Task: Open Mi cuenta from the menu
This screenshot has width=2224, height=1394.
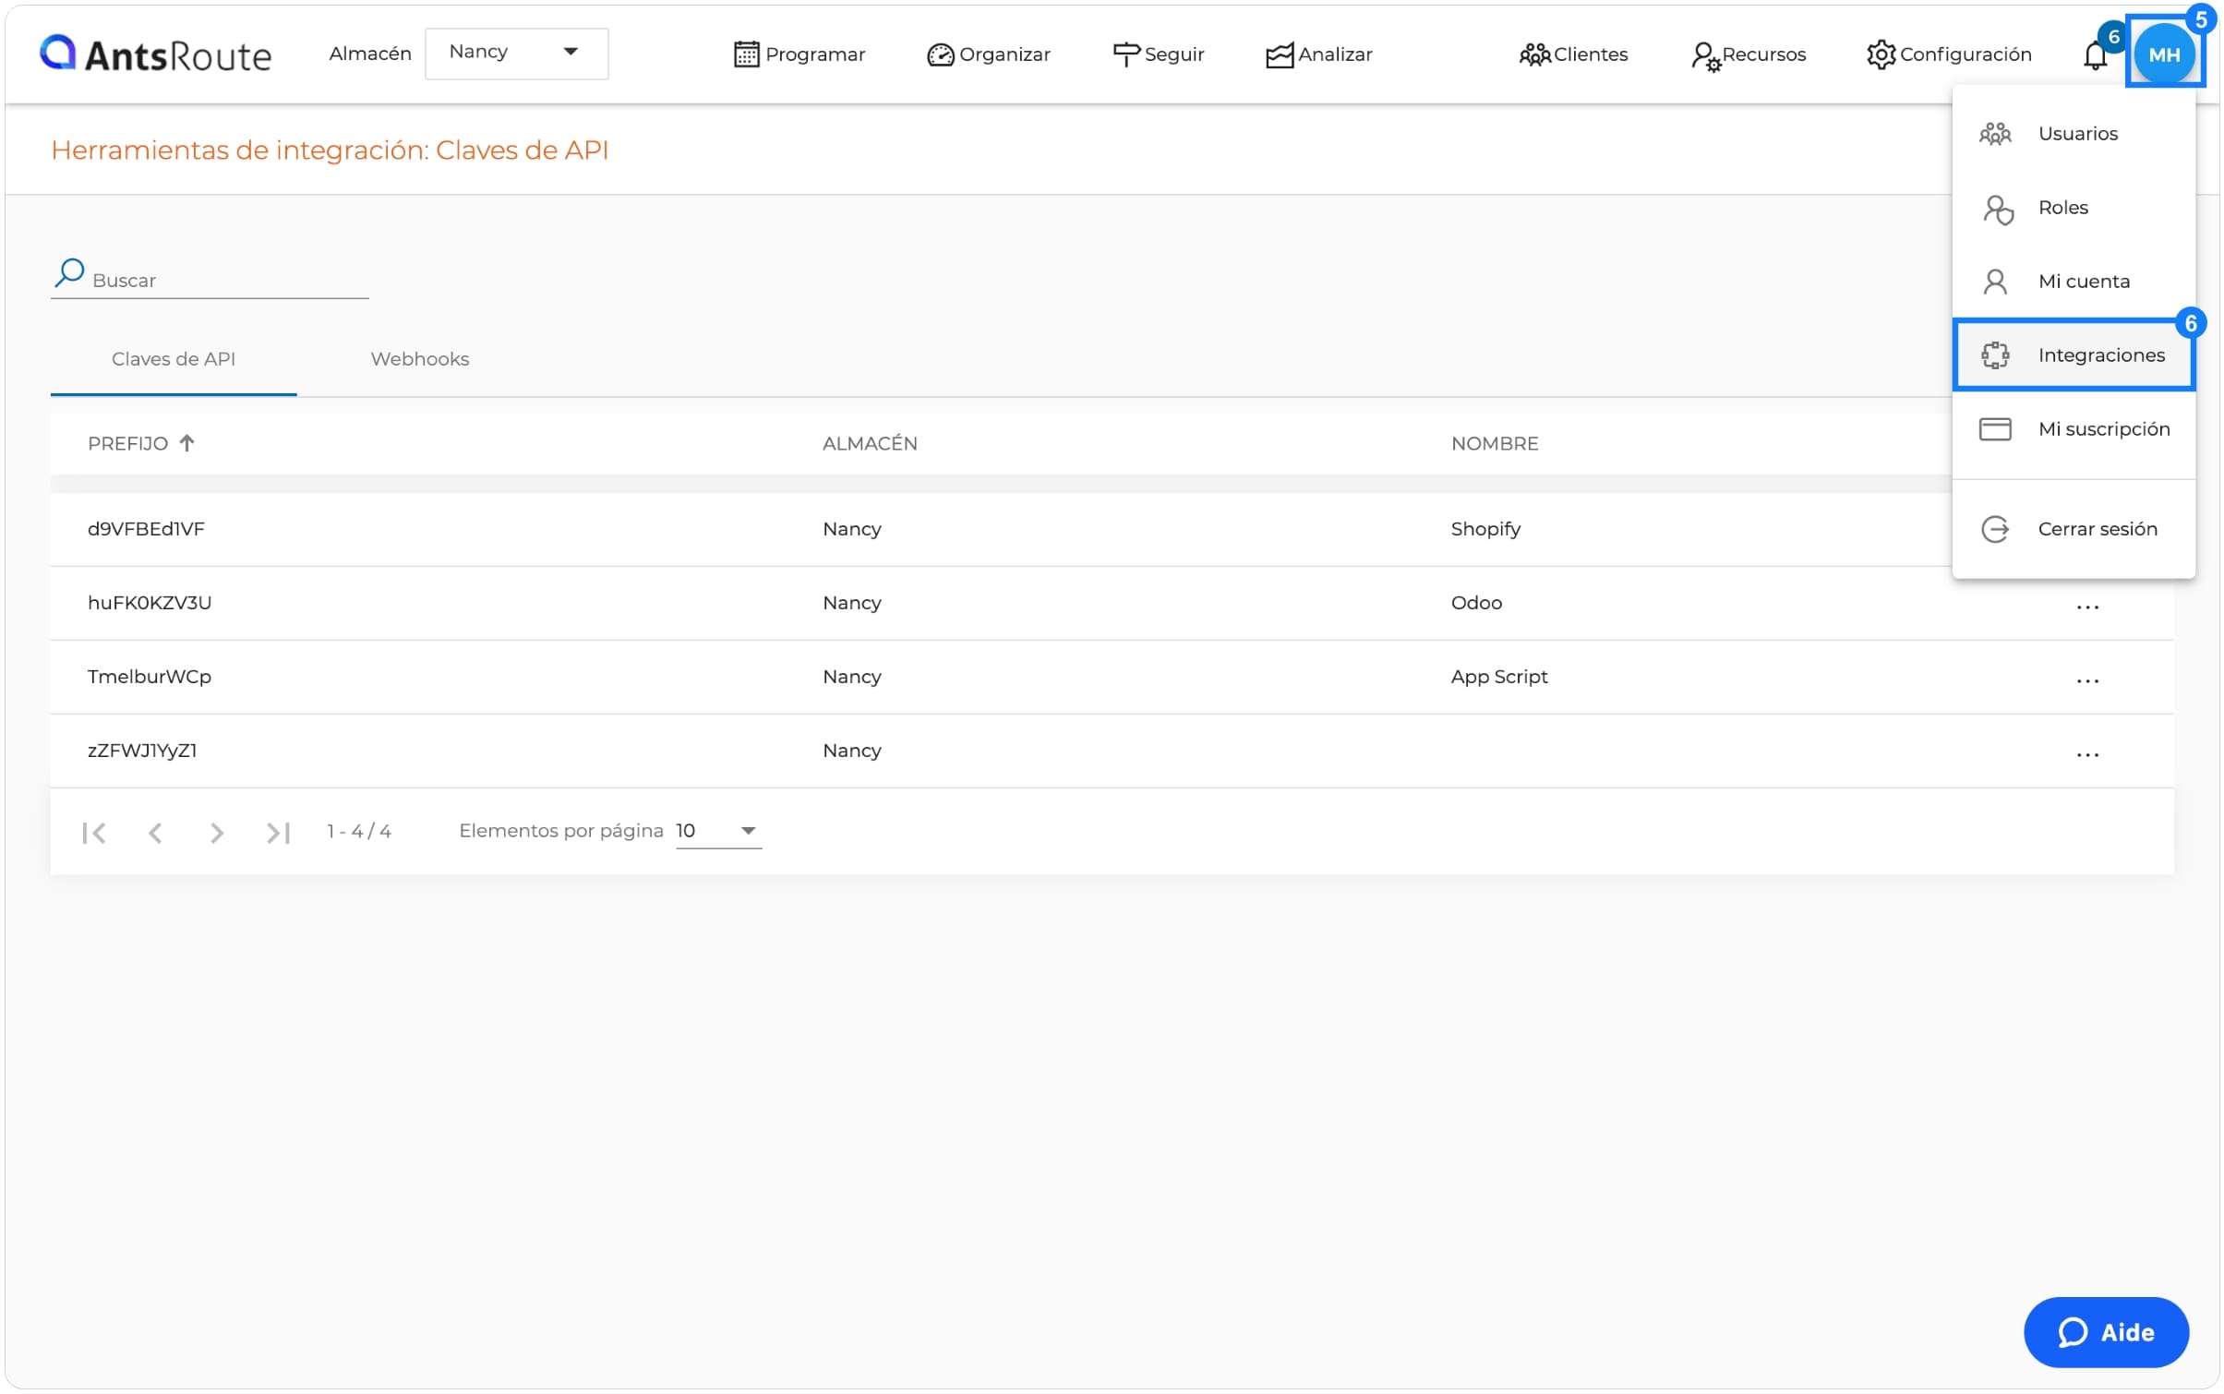Action: [x=2073, y=281]
